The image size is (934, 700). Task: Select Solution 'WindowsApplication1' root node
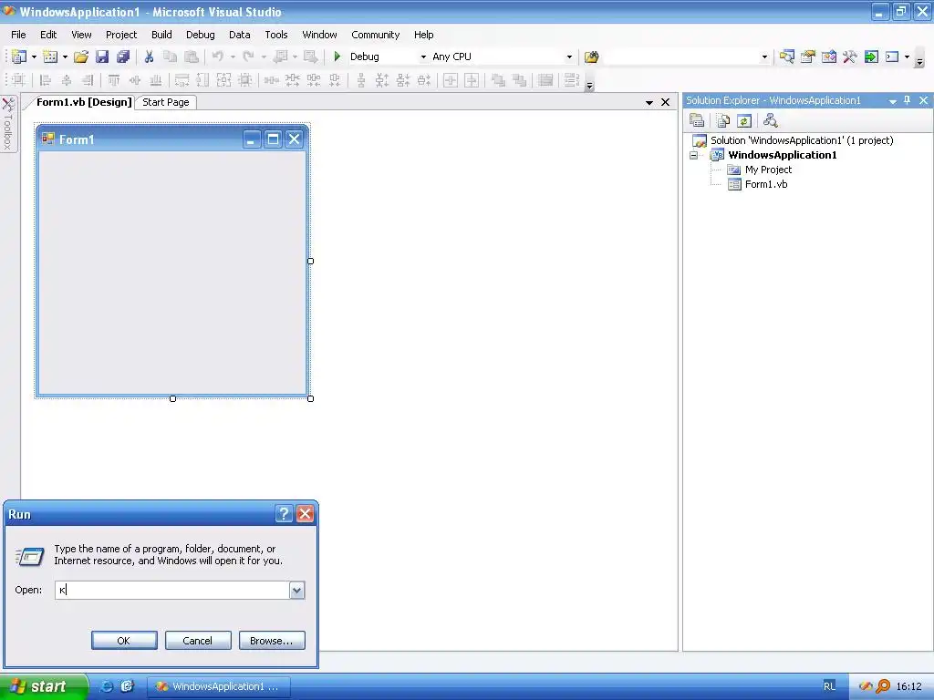click(794, 140)
